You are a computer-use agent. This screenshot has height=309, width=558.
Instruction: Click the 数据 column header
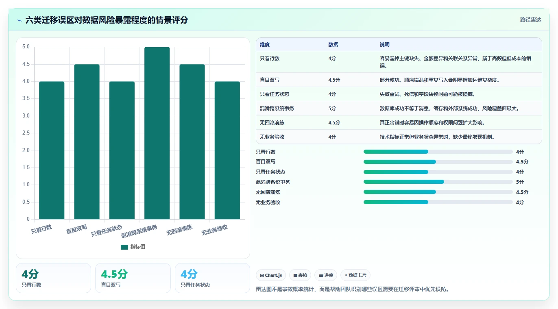pyautogui.click(x=333, y=45)
